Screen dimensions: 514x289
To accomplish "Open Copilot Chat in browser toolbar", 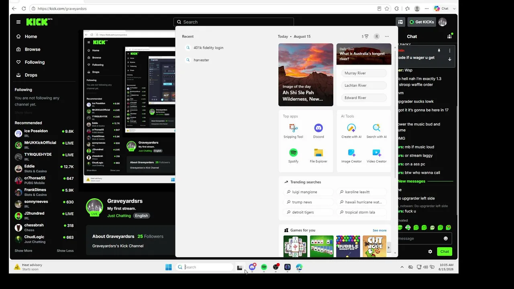I will 441,8.
